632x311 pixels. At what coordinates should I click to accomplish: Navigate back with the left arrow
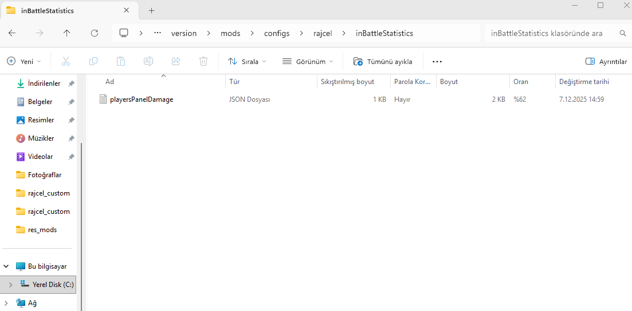[x=12, y=33]
